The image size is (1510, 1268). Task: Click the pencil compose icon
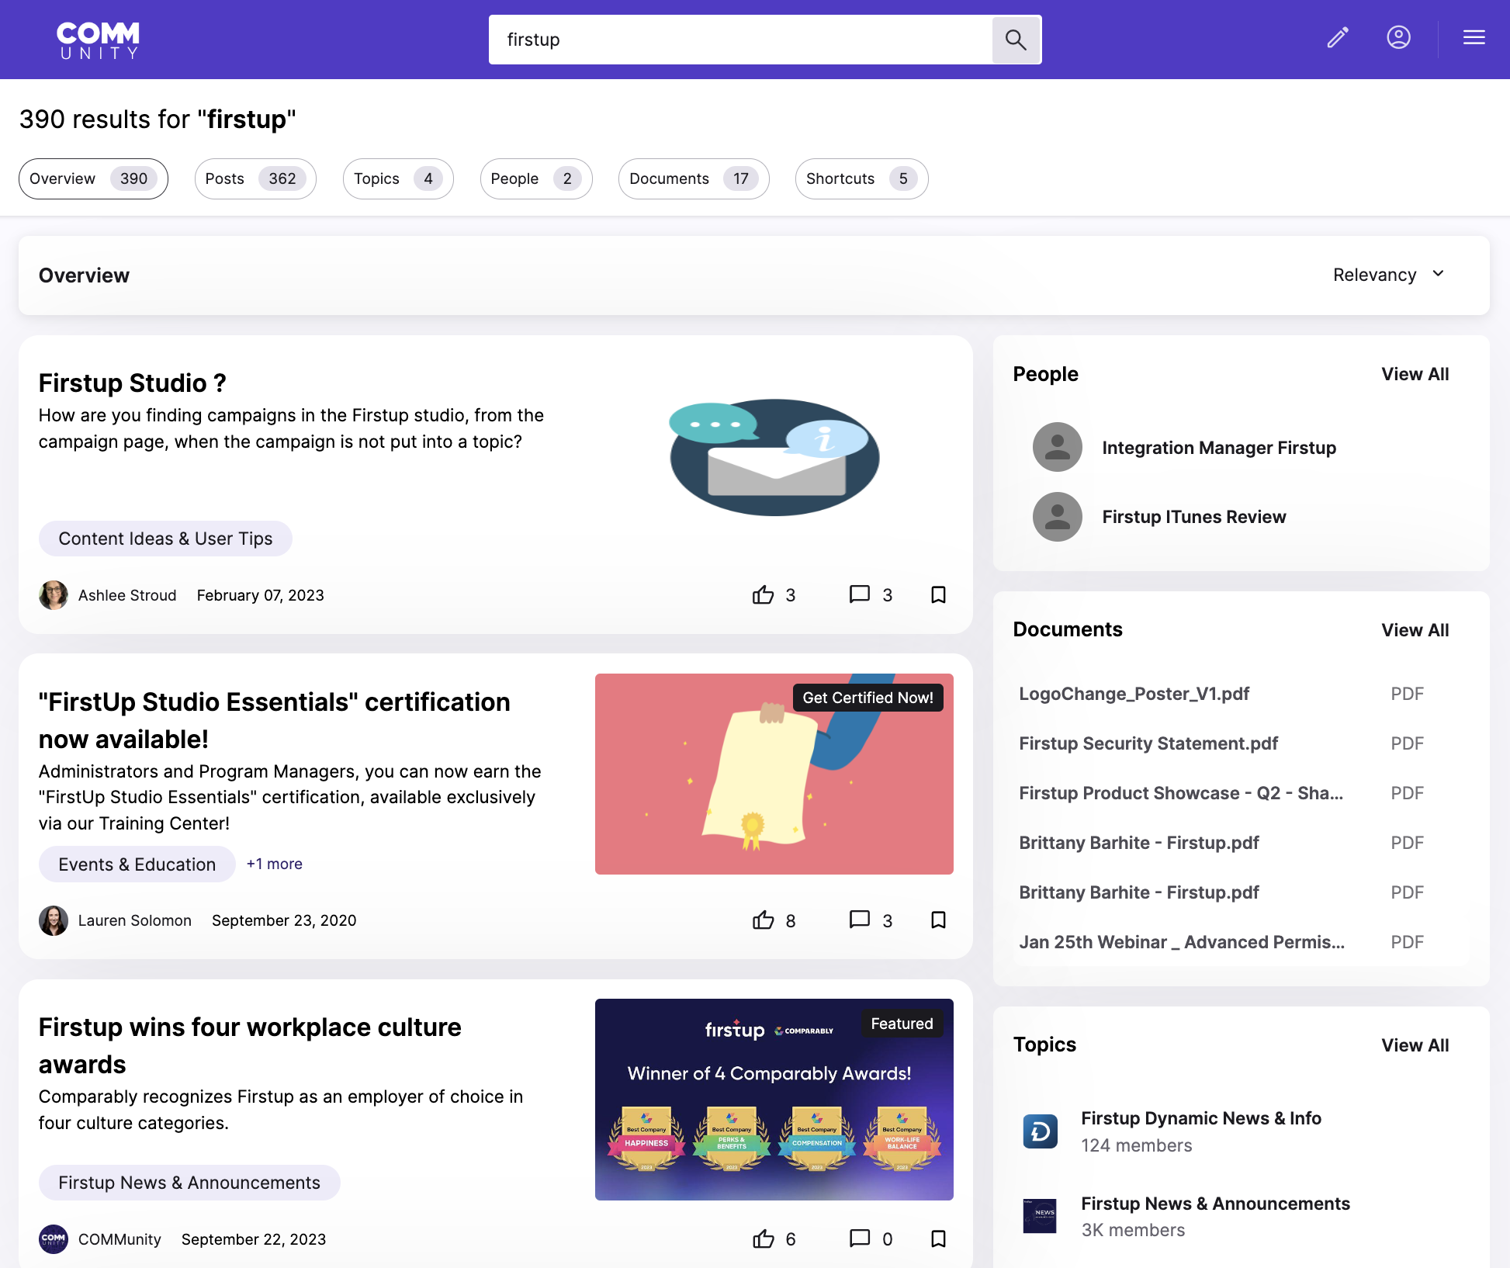click(1338, 37)
